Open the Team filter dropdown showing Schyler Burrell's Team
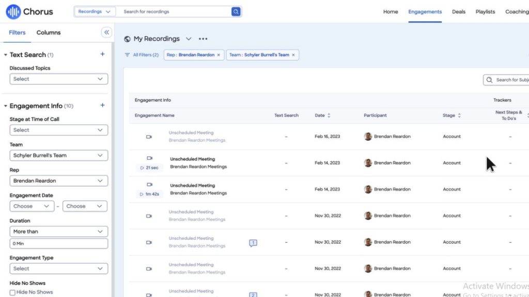 [x=58, y=155]
